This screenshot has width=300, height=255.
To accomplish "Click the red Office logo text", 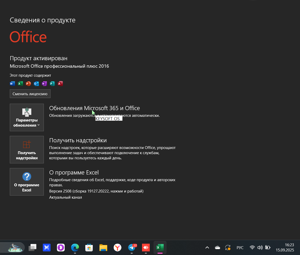I will [28, 37].
